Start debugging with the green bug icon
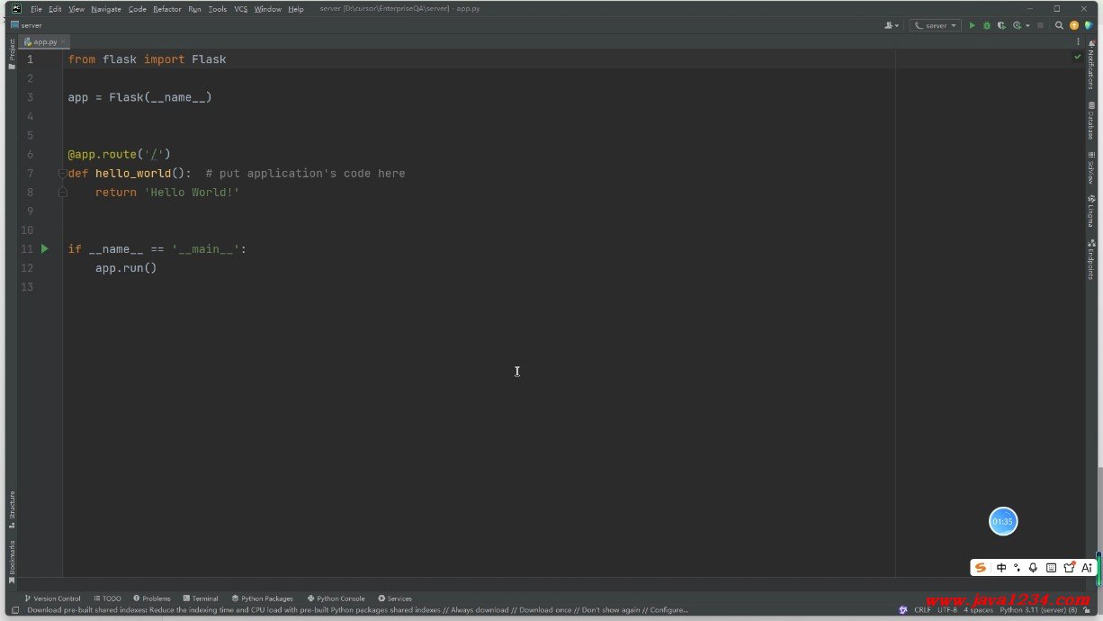The height and width of the screenshot is (621, 1103). tap(986, 25)
